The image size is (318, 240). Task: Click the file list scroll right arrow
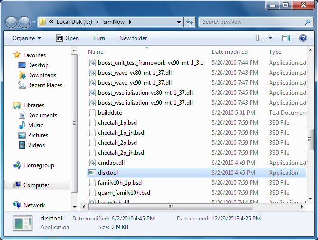pyautogui.click(x=302, y=207)
